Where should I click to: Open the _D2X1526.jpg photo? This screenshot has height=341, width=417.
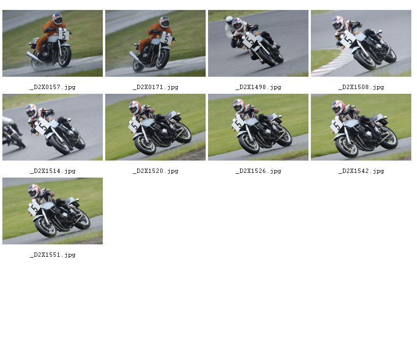coord(258,127)
